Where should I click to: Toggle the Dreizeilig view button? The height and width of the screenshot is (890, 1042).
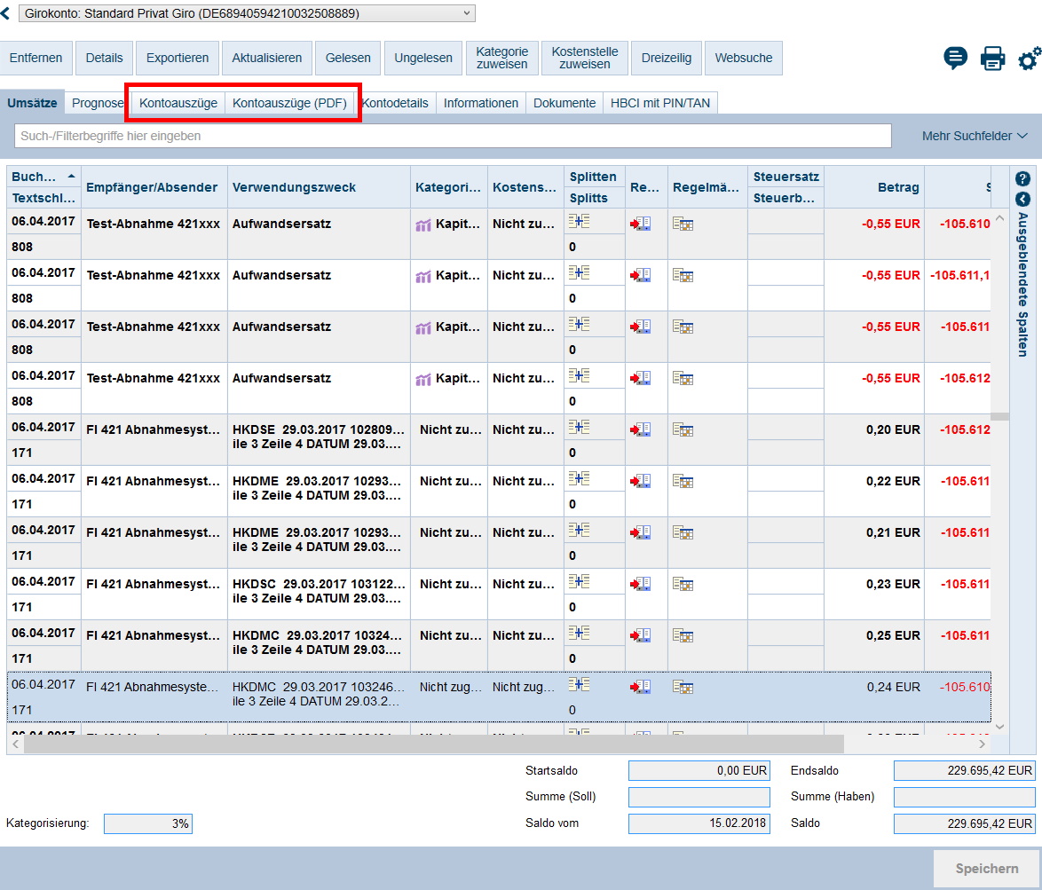667,59
